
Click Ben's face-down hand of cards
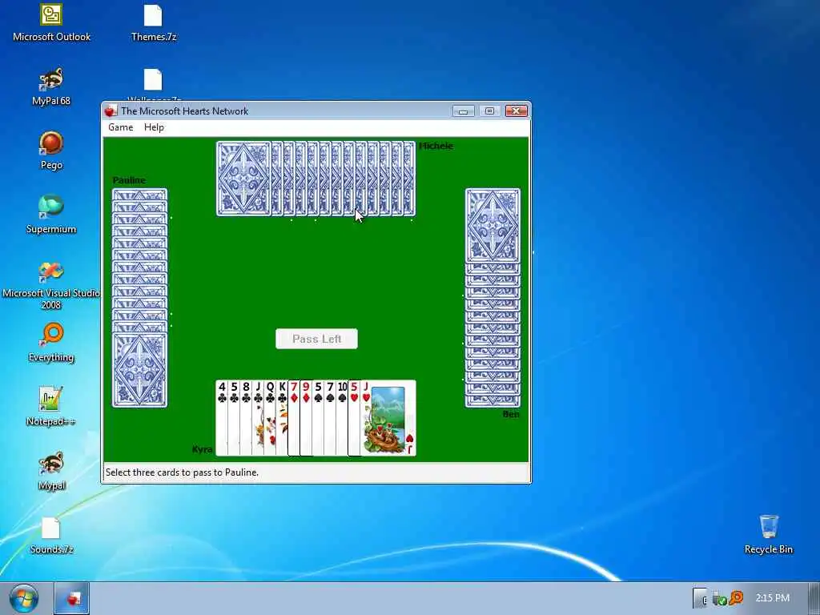pos(492,298)
